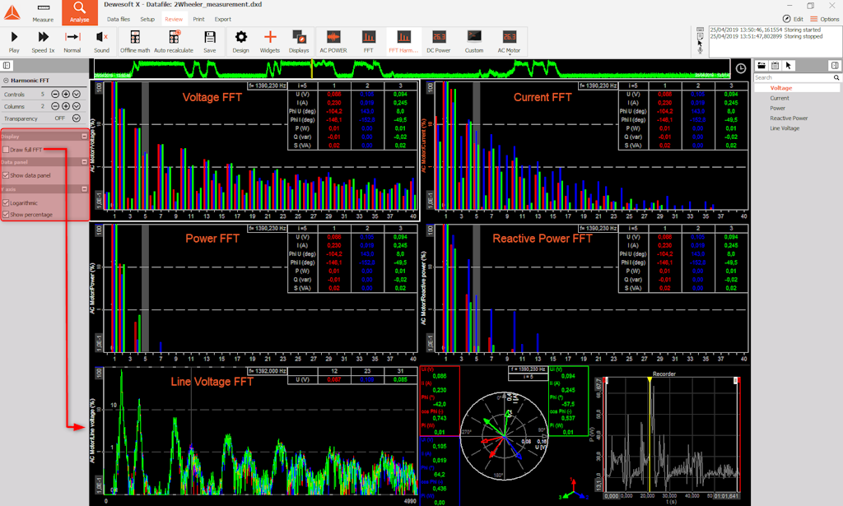Screen dimensions: 843x506
Task: Decrease Columns count with minus
Action: (x=55, y=106)
